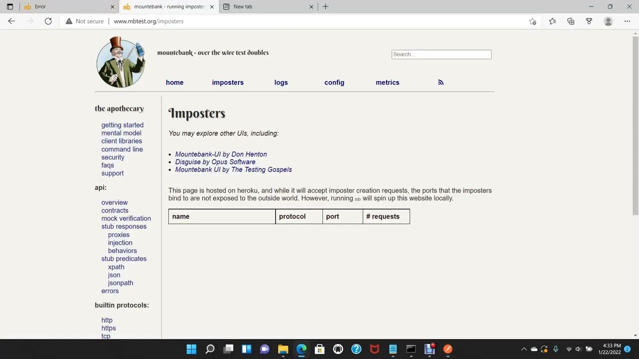Open Disguise by Opus Software link
This screenshot has width=639, height=359.
click(x=215, y=162)
